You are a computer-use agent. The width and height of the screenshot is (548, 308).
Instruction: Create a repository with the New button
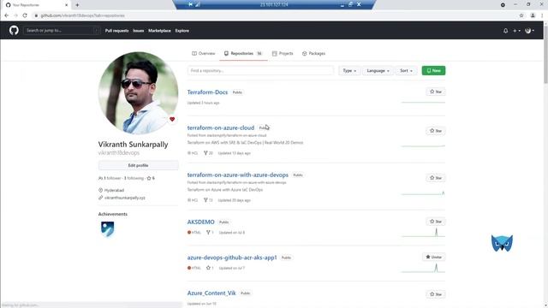pos(433,70)
